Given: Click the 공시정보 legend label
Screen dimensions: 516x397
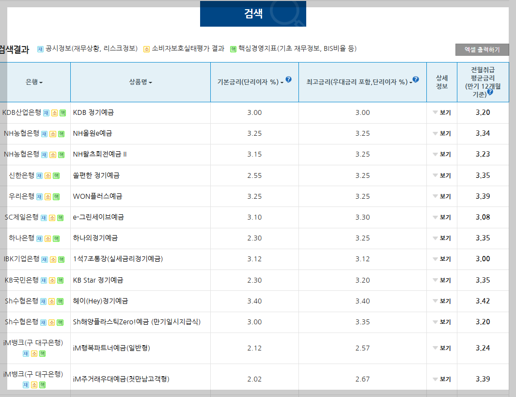Looking at the screenshot, I should 92,48.
